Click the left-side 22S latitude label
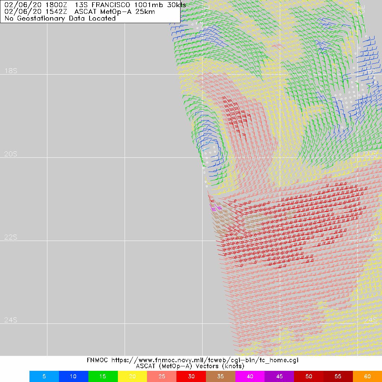 click(x=11, y=237)
